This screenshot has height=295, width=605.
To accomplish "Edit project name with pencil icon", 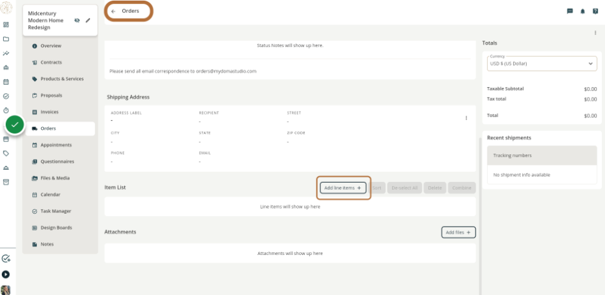I will pyautogui.click(x=88, y=20).
